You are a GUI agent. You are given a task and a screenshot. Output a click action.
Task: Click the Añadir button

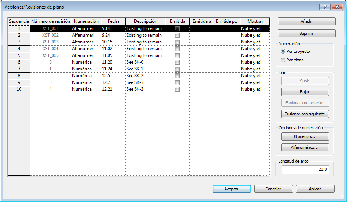pyautogui.click(x=306, y=21)
